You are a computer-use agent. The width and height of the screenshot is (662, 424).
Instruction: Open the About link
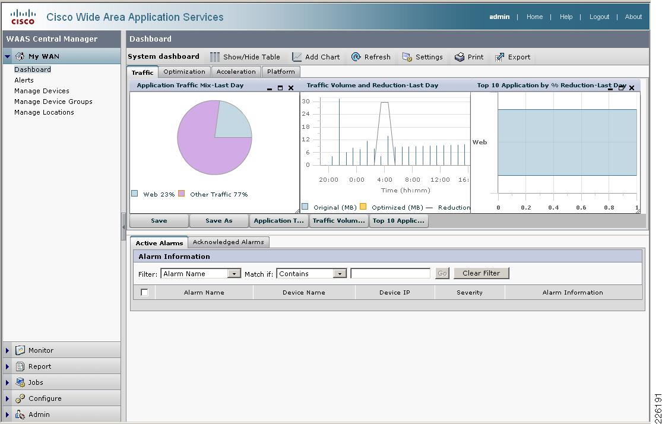[634, 17]
